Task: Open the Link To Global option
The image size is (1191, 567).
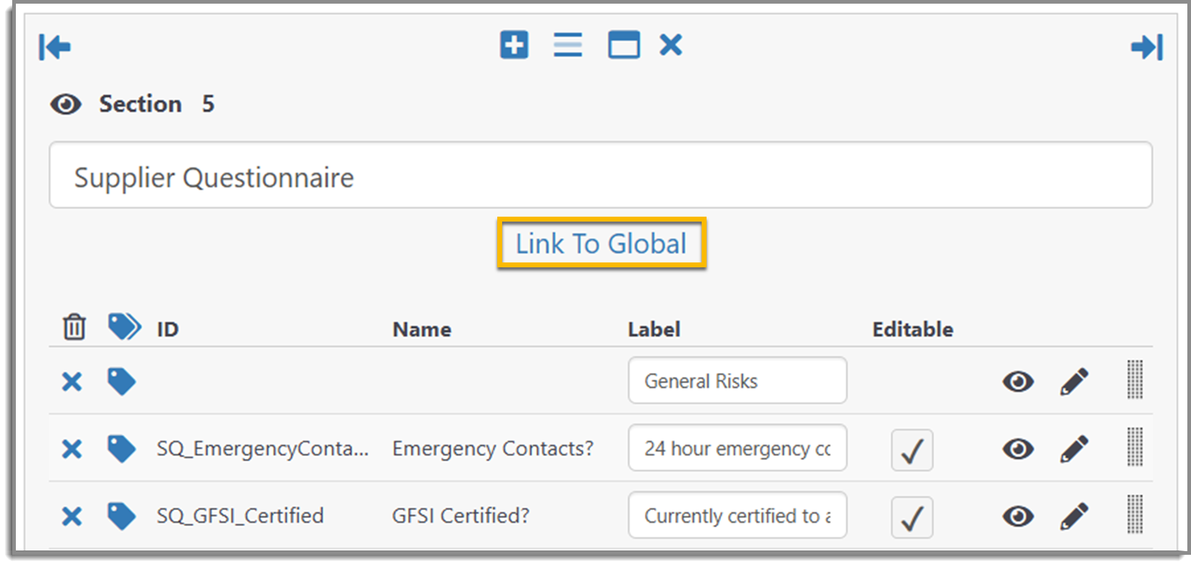Action: [601, 243]
